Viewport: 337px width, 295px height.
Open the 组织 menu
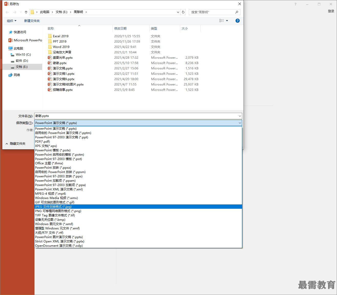(x=11, y=21)
